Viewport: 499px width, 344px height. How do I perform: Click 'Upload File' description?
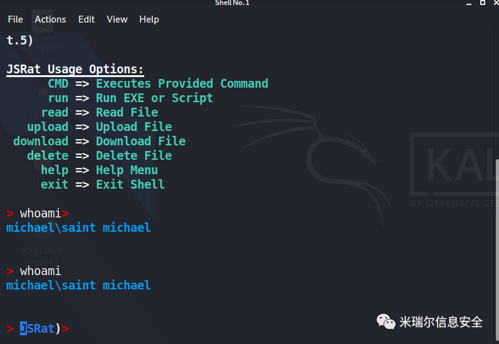134,127
